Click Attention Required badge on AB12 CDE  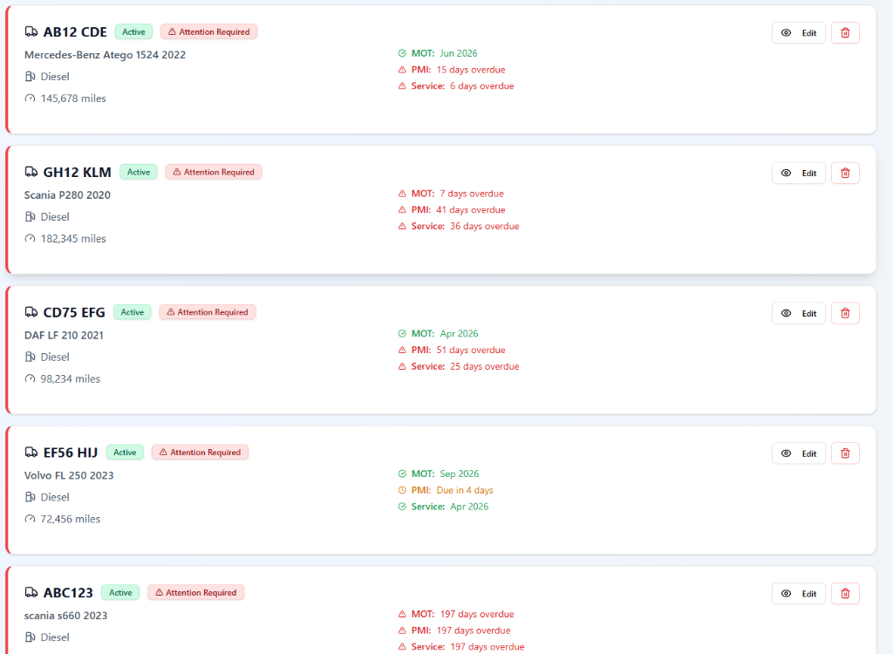[x=209, y=31]
